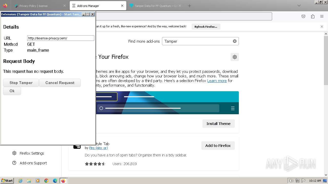Screen dimensions: 328x184
Task: Click the page vertical scrollbar thumb
Action: [326, 60]
